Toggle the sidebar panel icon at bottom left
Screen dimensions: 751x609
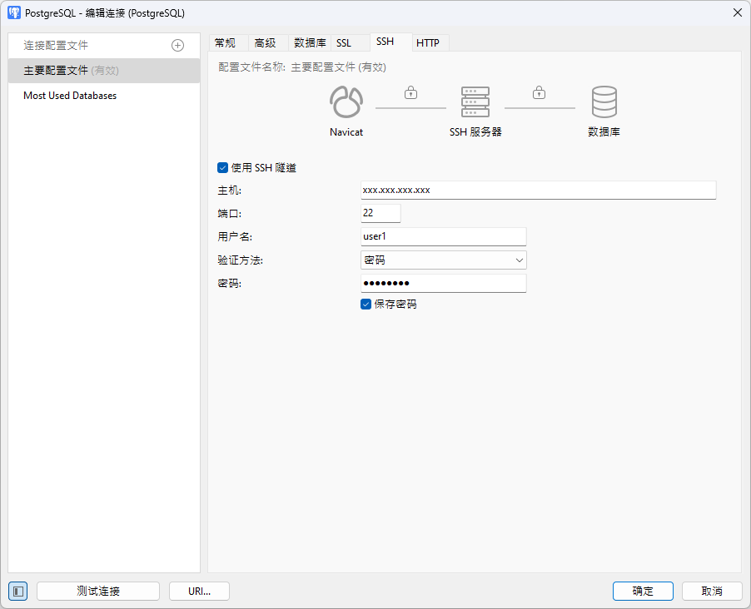point(18,592)
